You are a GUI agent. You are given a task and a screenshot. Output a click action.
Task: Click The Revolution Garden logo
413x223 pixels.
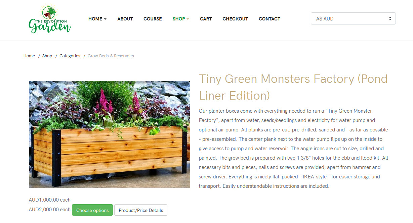tap(50, 19)
